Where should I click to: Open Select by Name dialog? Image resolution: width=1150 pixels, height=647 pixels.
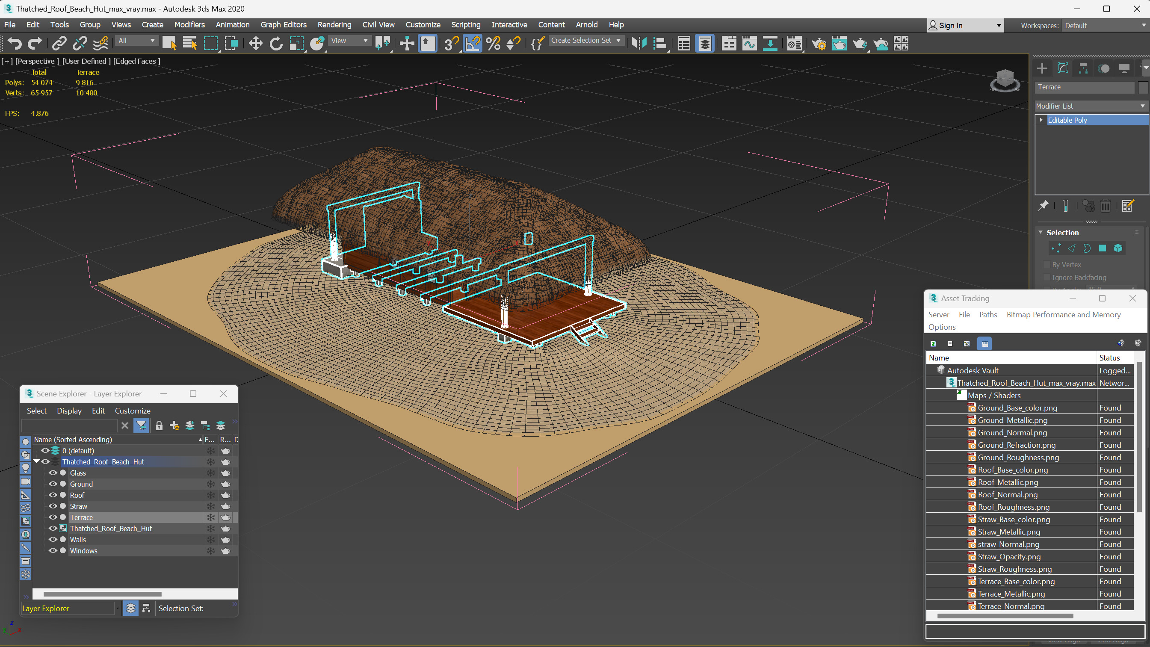pyautogui.click(x=190, y=43)
